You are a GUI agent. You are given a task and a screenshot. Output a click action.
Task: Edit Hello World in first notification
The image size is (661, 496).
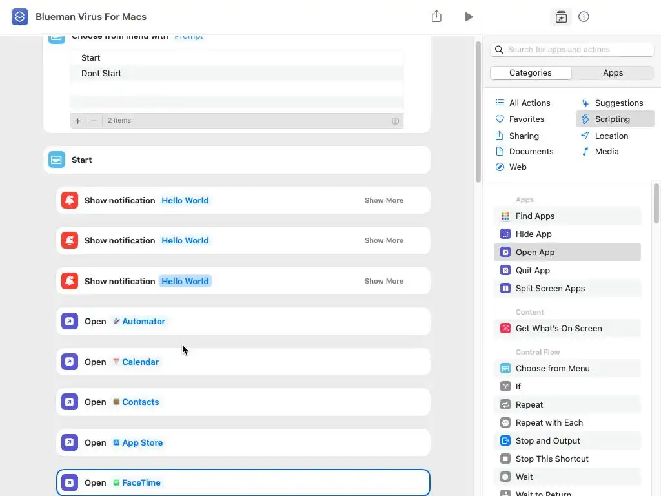tap(185, 200)
